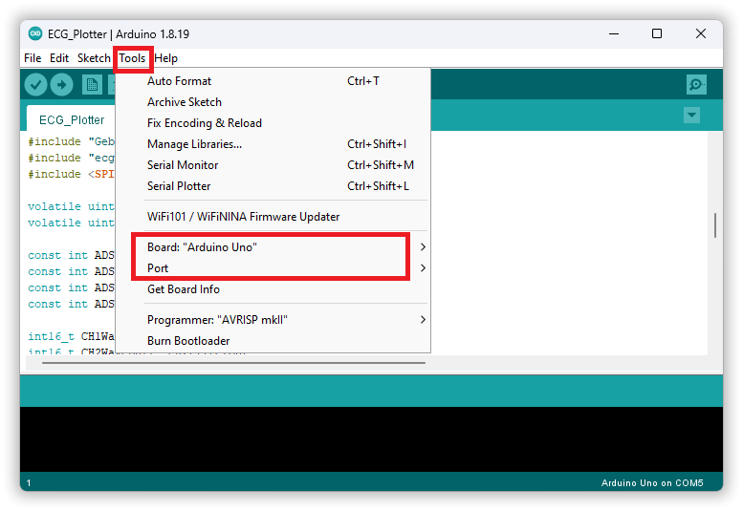Choose Archive Sketch menu entry
743x511 pixels.
point(273,102)
